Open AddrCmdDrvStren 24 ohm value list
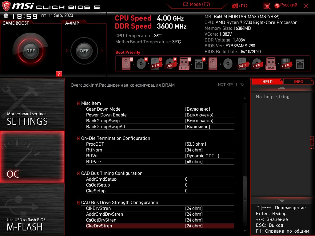The height and width of the screenshot is (236, 315). point(194,214)
